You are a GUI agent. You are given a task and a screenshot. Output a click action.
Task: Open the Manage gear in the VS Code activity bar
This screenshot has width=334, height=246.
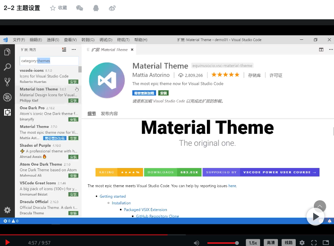7,210
